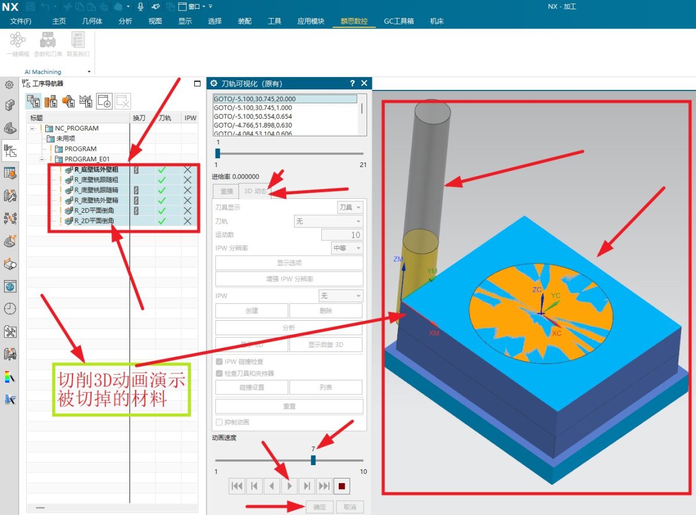Toggle the IPW 碰撞检查 checkbox
Image resolution: width=696 pixels, height=515 pixels.
click(x=219, y=361)
